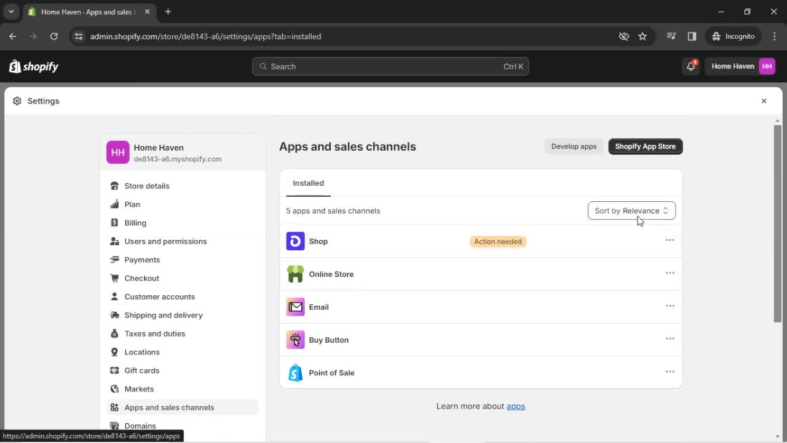
Task: Open a new browser tab
Action: click(168, 12)
